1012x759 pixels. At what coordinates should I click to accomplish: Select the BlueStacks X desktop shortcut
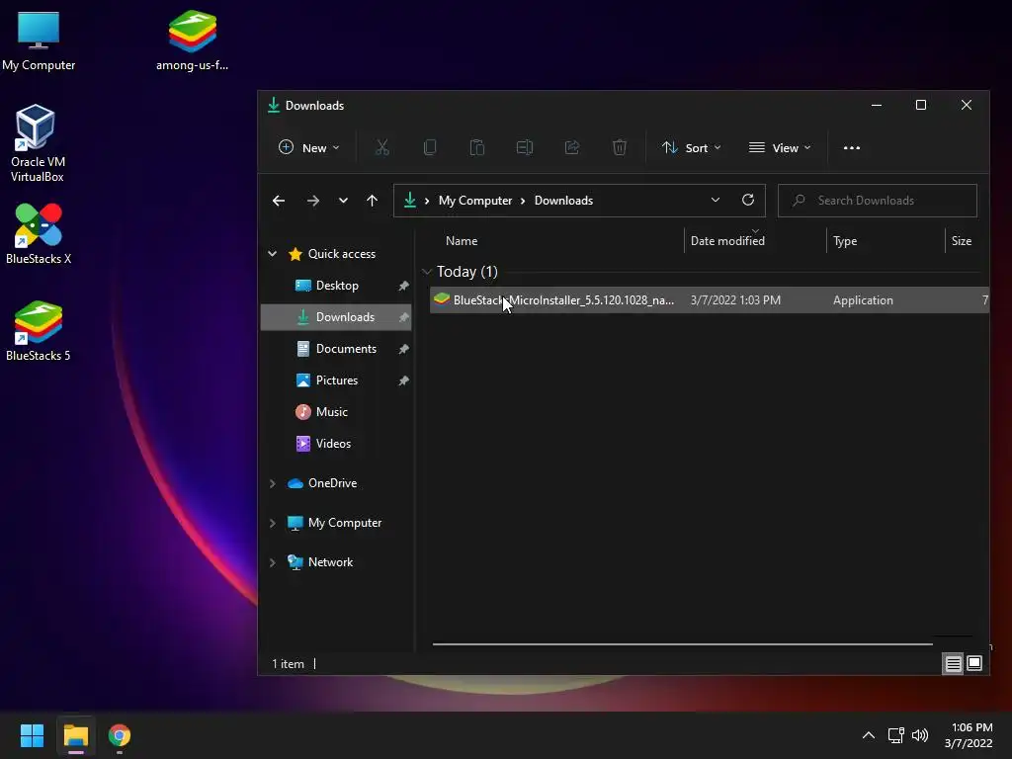click(39, 233)
